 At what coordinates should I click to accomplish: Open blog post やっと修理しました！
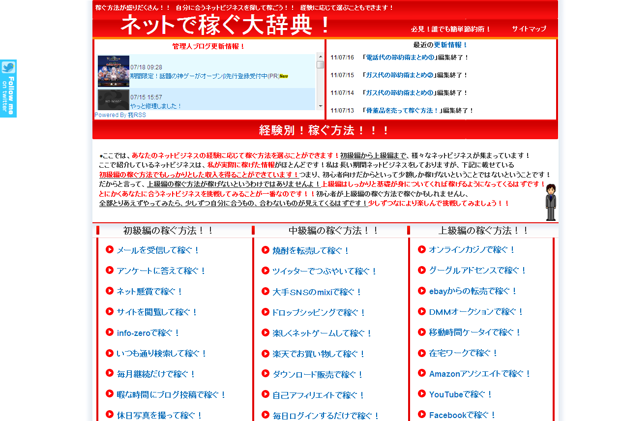coord(156,106)
